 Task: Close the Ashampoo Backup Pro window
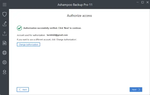tap(147, 2)
